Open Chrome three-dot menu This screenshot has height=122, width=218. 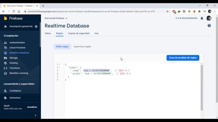(215, 12)
